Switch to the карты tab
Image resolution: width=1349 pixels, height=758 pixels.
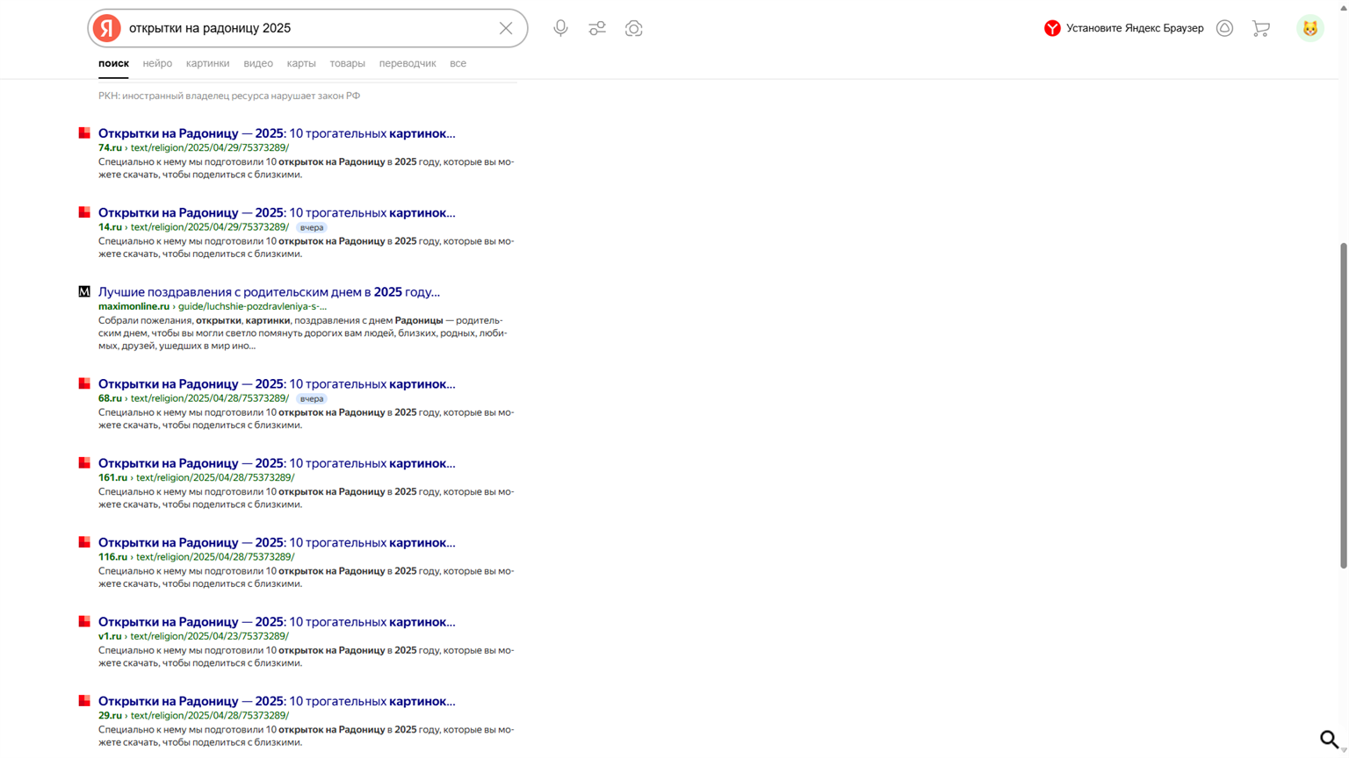tap(301, 63)
